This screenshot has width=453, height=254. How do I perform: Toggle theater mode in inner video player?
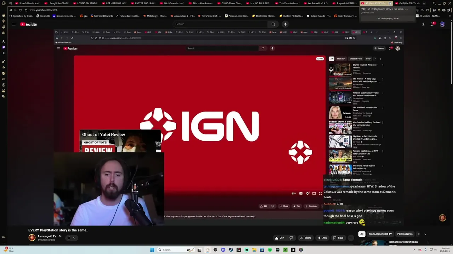[314, 193]
